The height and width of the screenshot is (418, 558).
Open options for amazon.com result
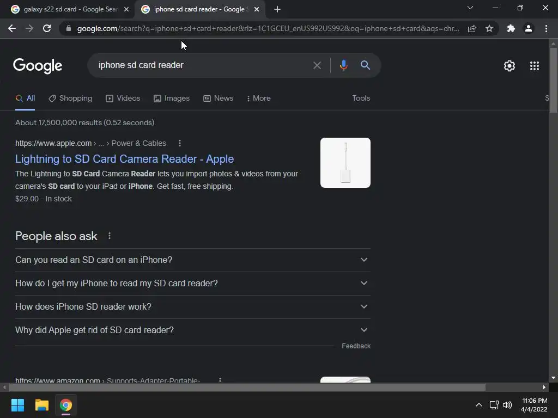click(220, 380)
